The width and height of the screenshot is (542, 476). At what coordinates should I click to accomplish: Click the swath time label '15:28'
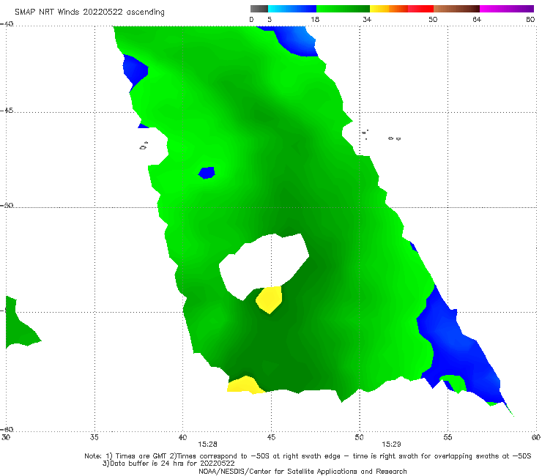pyautogui.click(x=207, y=445)
